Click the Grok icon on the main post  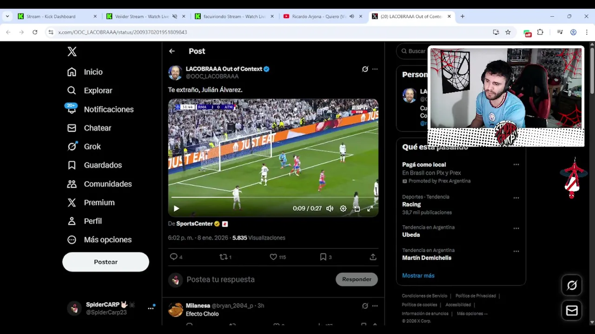[365, 69]
